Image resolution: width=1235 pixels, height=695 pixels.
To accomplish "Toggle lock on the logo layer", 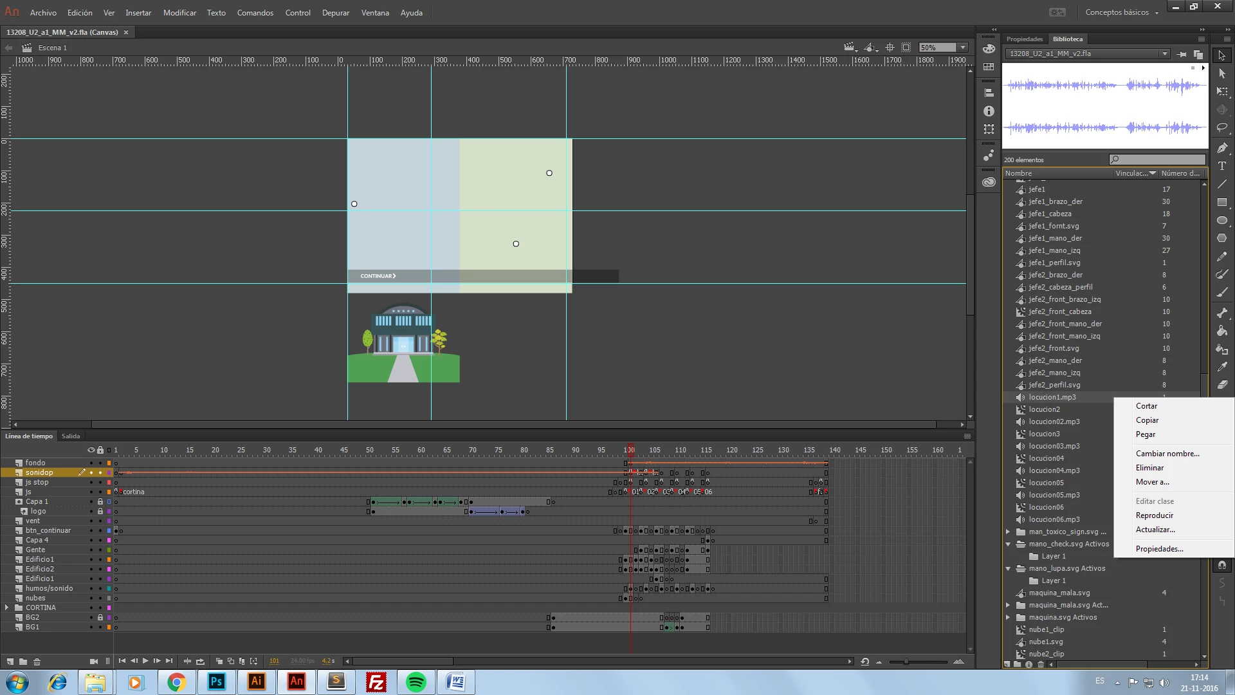I will click(x=100, y=511).
